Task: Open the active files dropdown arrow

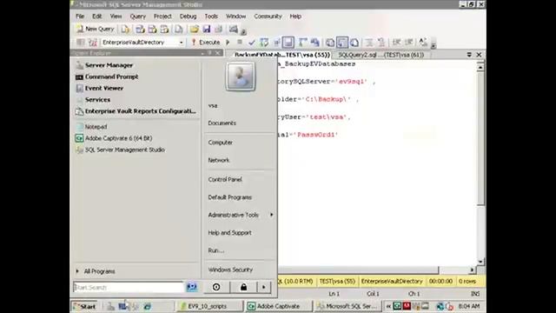Action: [469, 55]
